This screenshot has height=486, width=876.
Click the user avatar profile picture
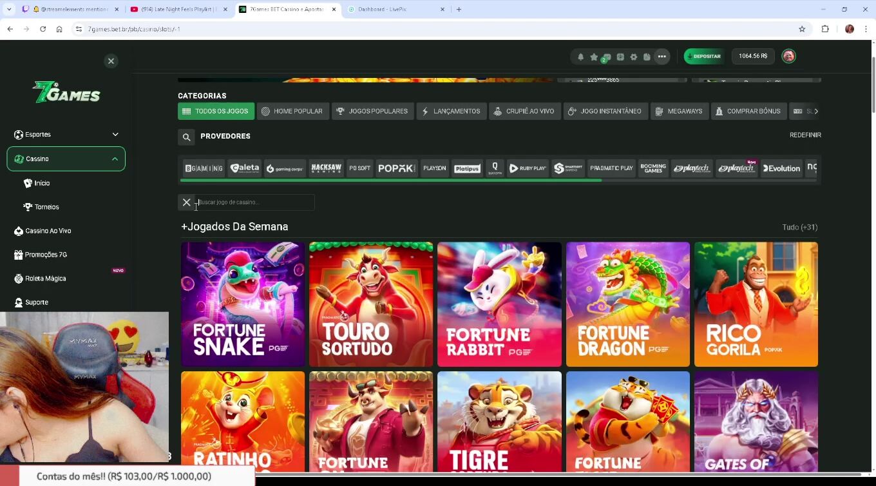[788, 56]
